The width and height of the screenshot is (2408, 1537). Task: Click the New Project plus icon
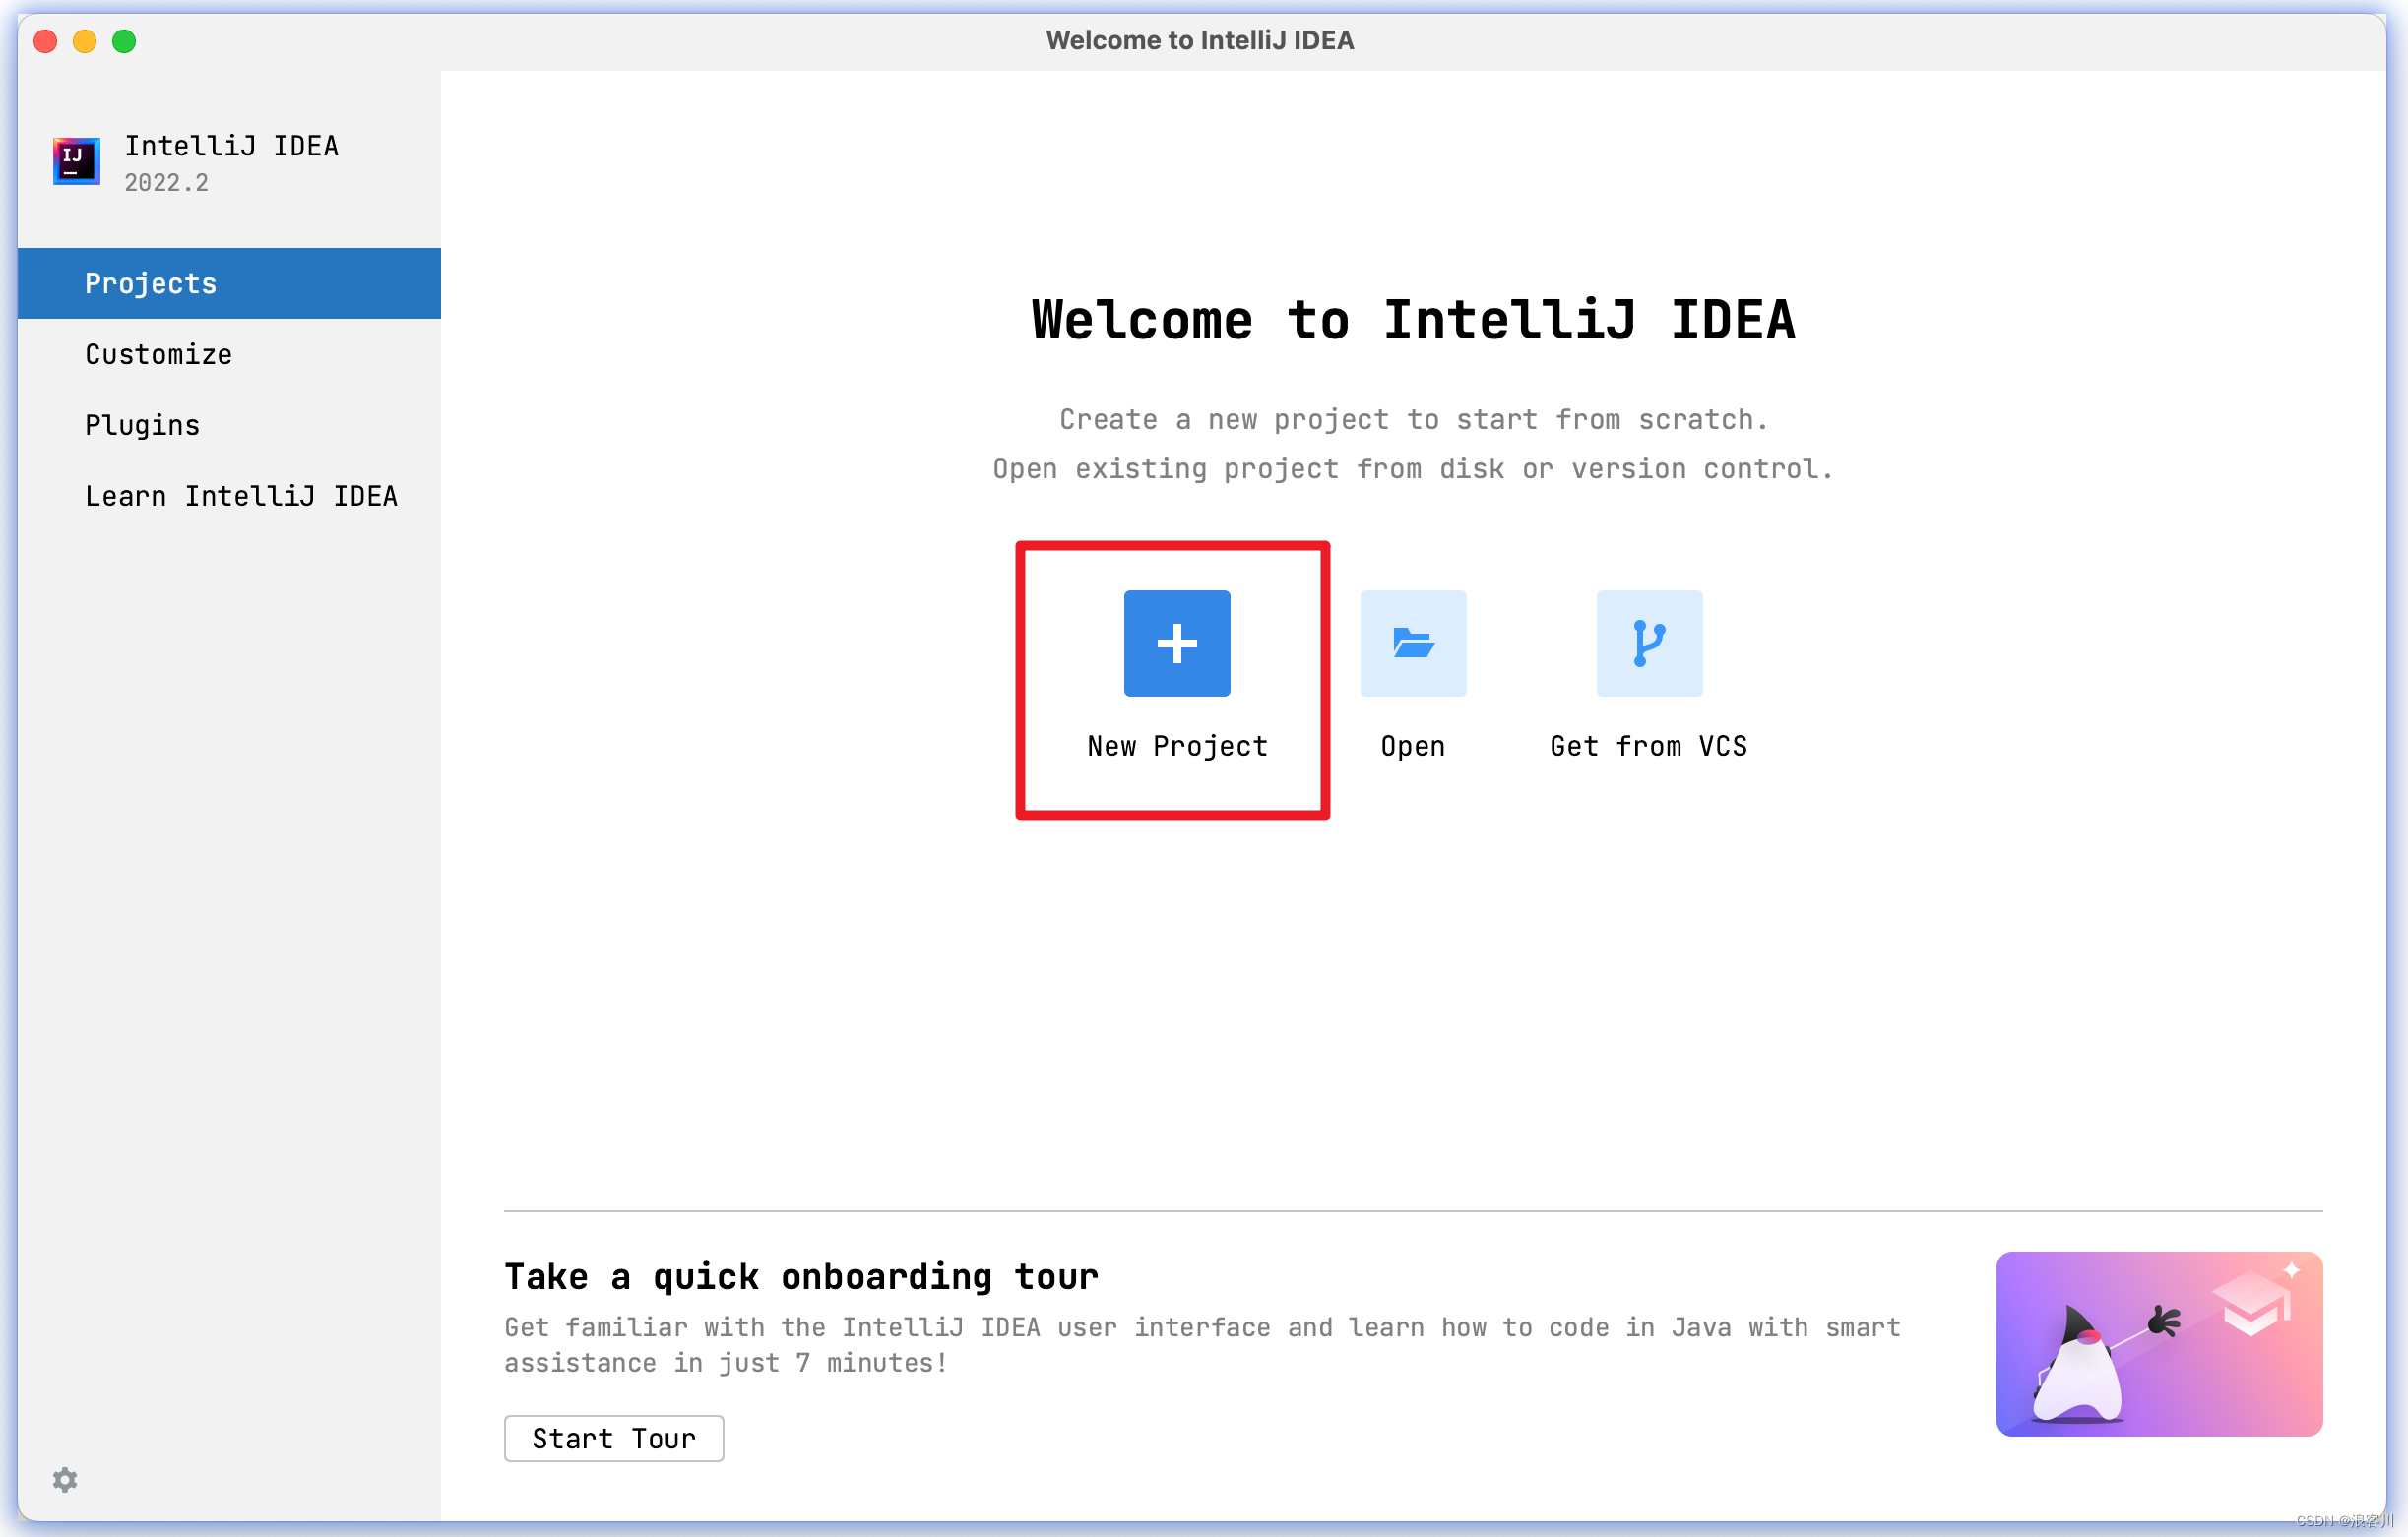click(1177, 643)
